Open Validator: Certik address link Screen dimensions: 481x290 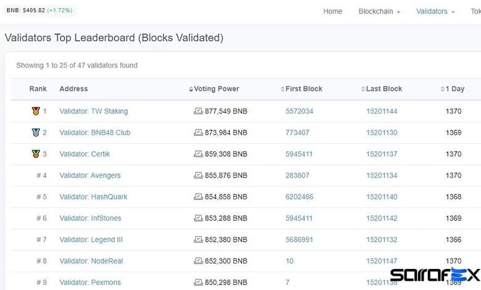[x=84, y=154]
